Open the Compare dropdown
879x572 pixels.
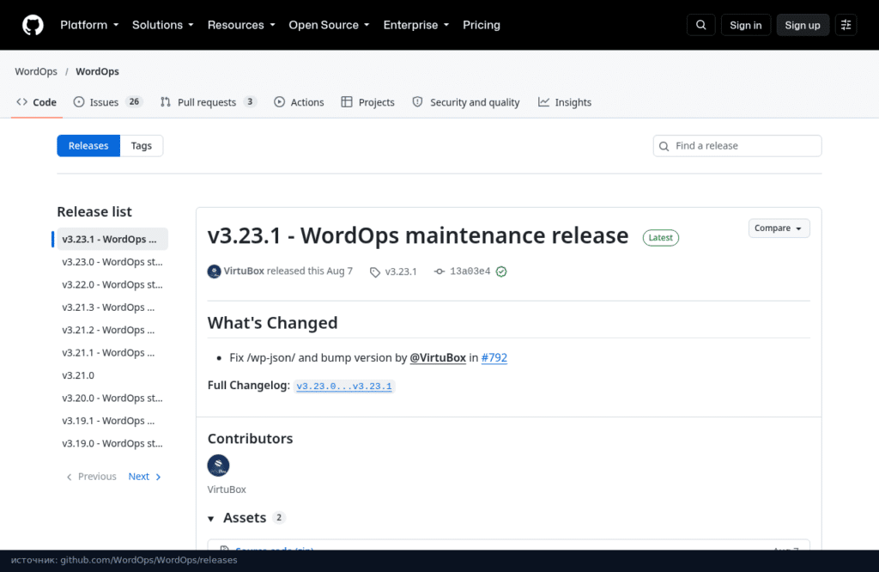point(779,228)
